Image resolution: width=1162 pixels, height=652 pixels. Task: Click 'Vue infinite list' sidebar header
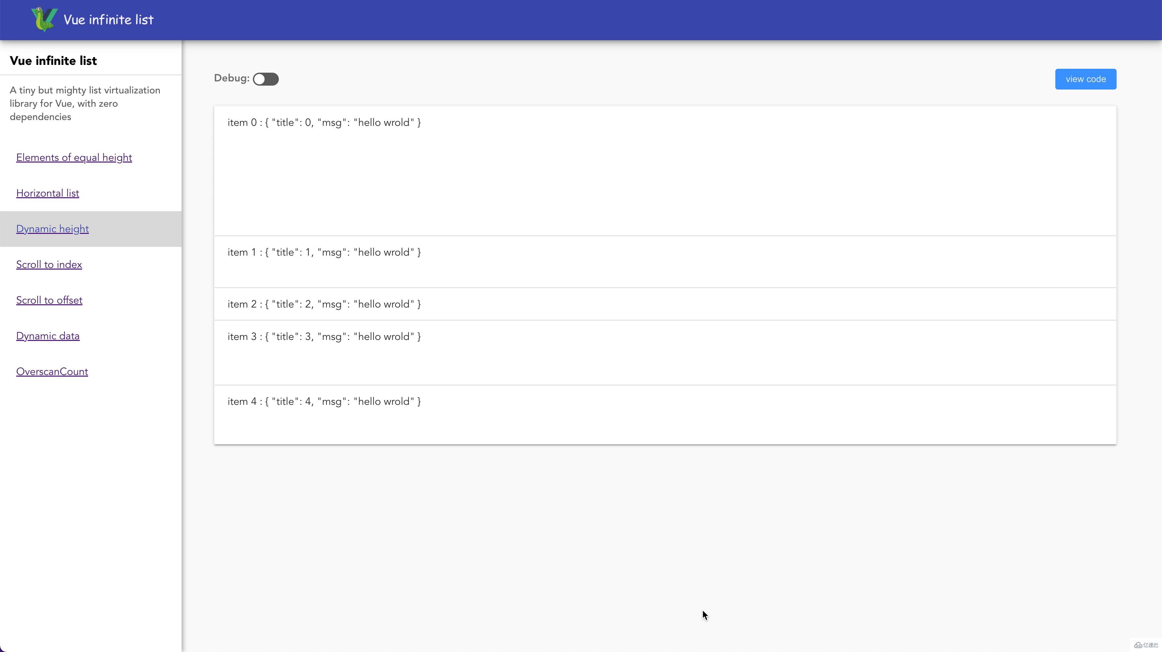click(53, 61)
